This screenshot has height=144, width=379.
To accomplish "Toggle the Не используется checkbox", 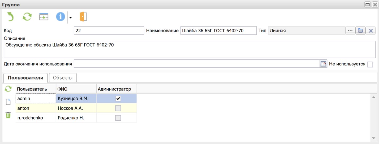I will click(370, 64).
